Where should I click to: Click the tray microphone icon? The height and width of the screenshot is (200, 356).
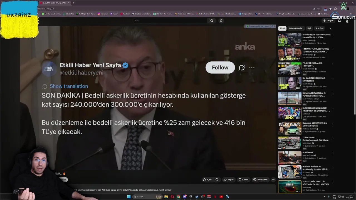[x=329, y=197]
